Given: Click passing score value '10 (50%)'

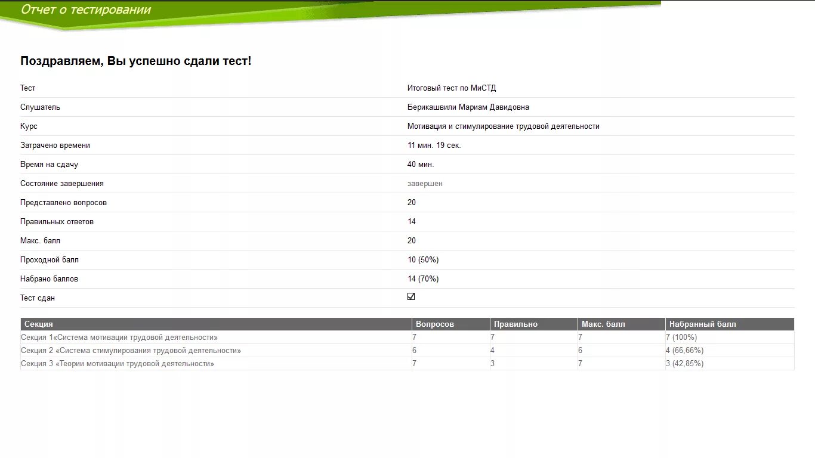Looking at the screenshot, I should [x=423, y=260].
